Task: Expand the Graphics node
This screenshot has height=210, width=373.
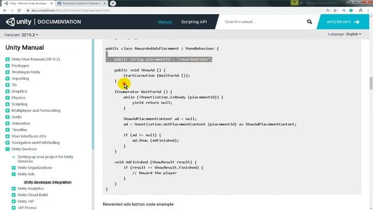Action: click(8, 92)
